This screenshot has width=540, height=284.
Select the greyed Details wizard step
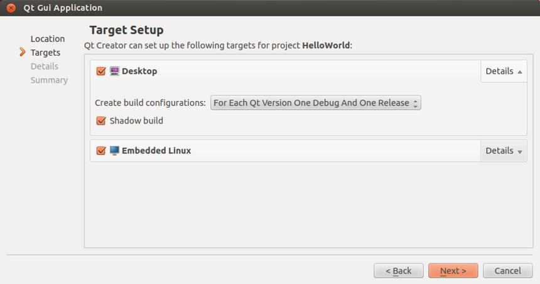[45, 66]
